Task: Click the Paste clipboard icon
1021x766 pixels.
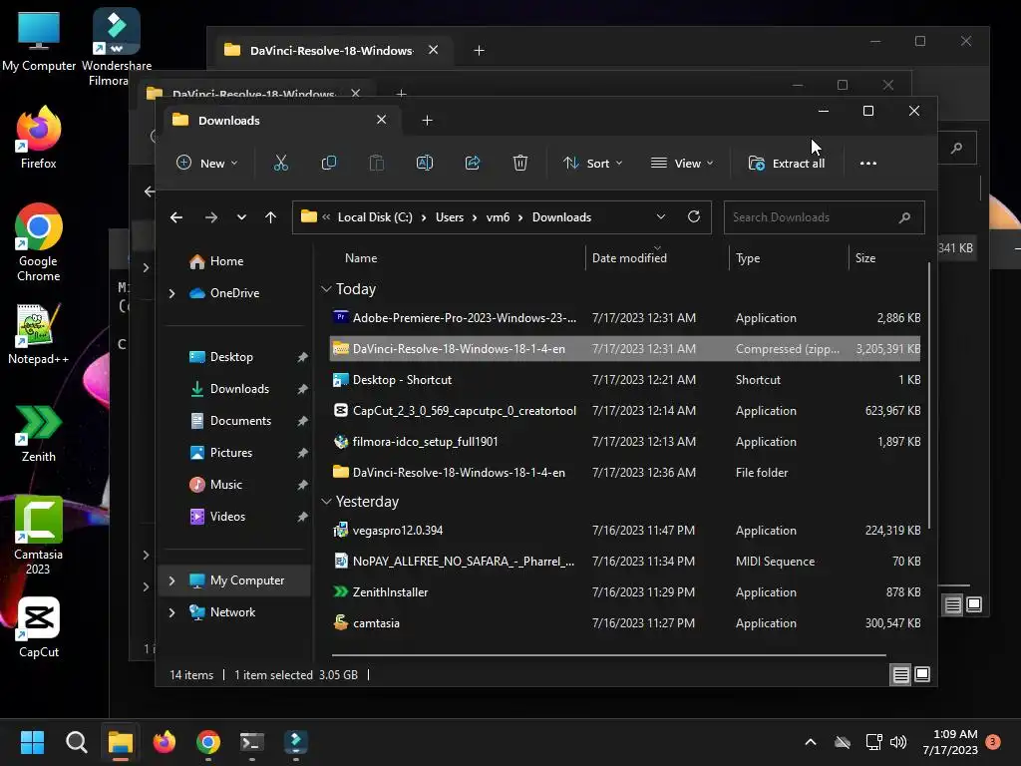Action: (376, 163)
